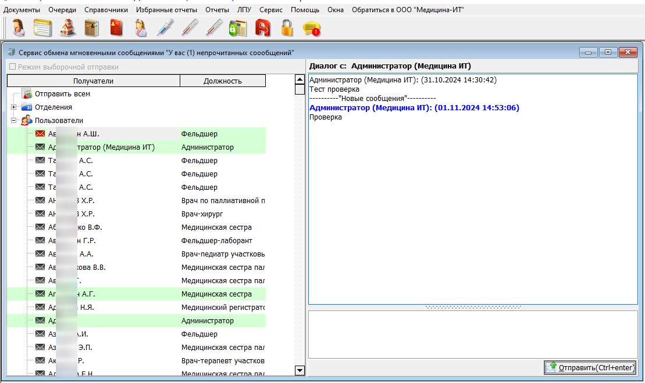Screen dimensions: 645x383
Task: Open the Справочники menu
Action: pyautogui.click(x=106, y=10)
